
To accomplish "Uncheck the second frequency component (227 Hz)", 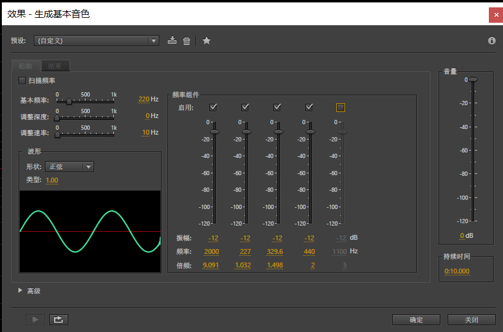I will (245, 107).
